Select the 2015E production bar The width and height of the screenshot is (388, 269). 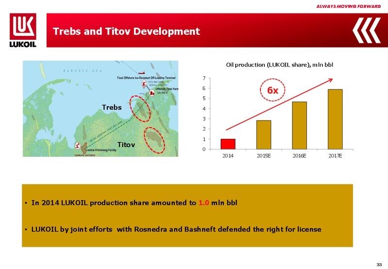[264, 135]
